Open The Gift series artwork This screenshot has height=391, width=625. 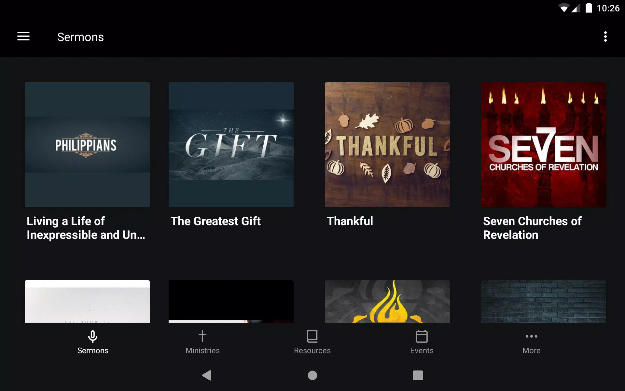pyautogui.click(x=231, y=145)
